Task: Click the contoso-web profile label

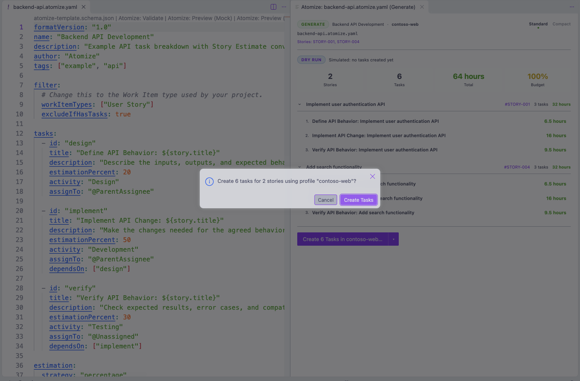Action: [405, 25]
